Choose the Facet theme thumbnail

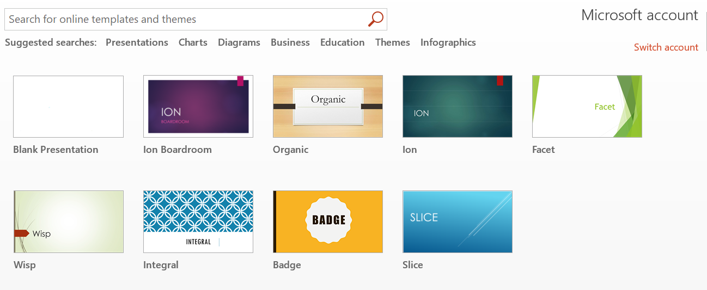point(587,106)
